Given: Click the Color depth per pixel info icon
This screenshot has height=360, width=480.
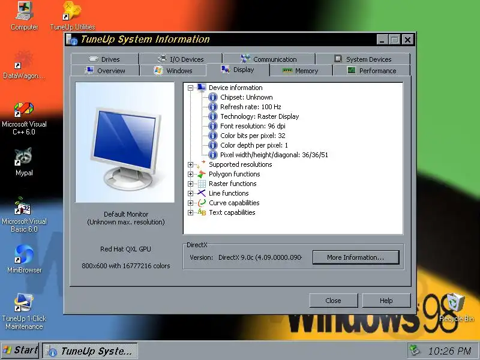Looking at the screenshot, I should tap(213, 145).
